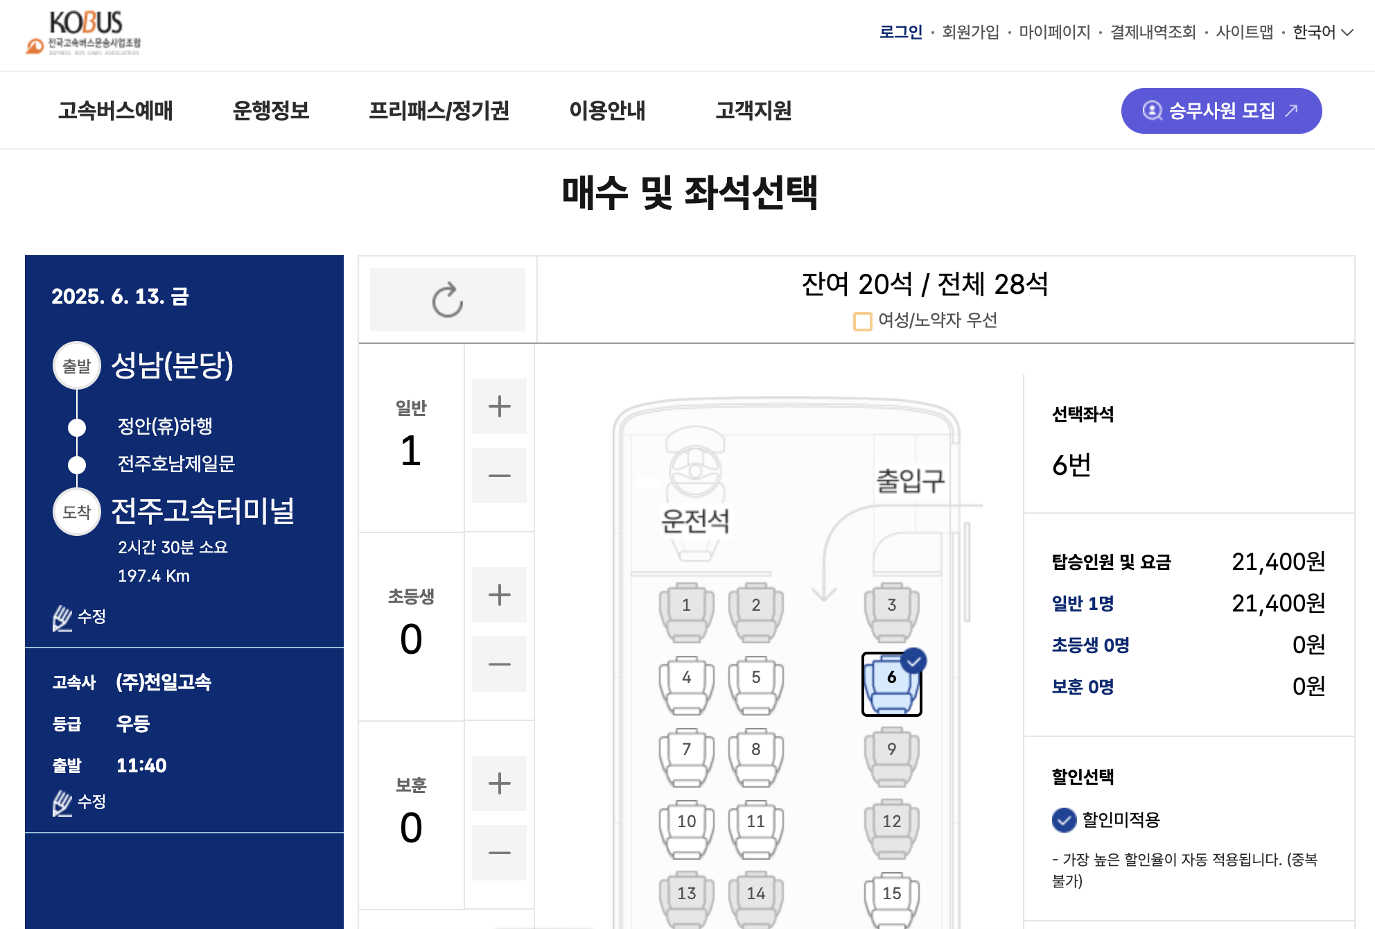The height and width of the screenshot is (929, 1375).
Task: Increase 보훈 count with plus icon
Action: click(x=499, y=783)
